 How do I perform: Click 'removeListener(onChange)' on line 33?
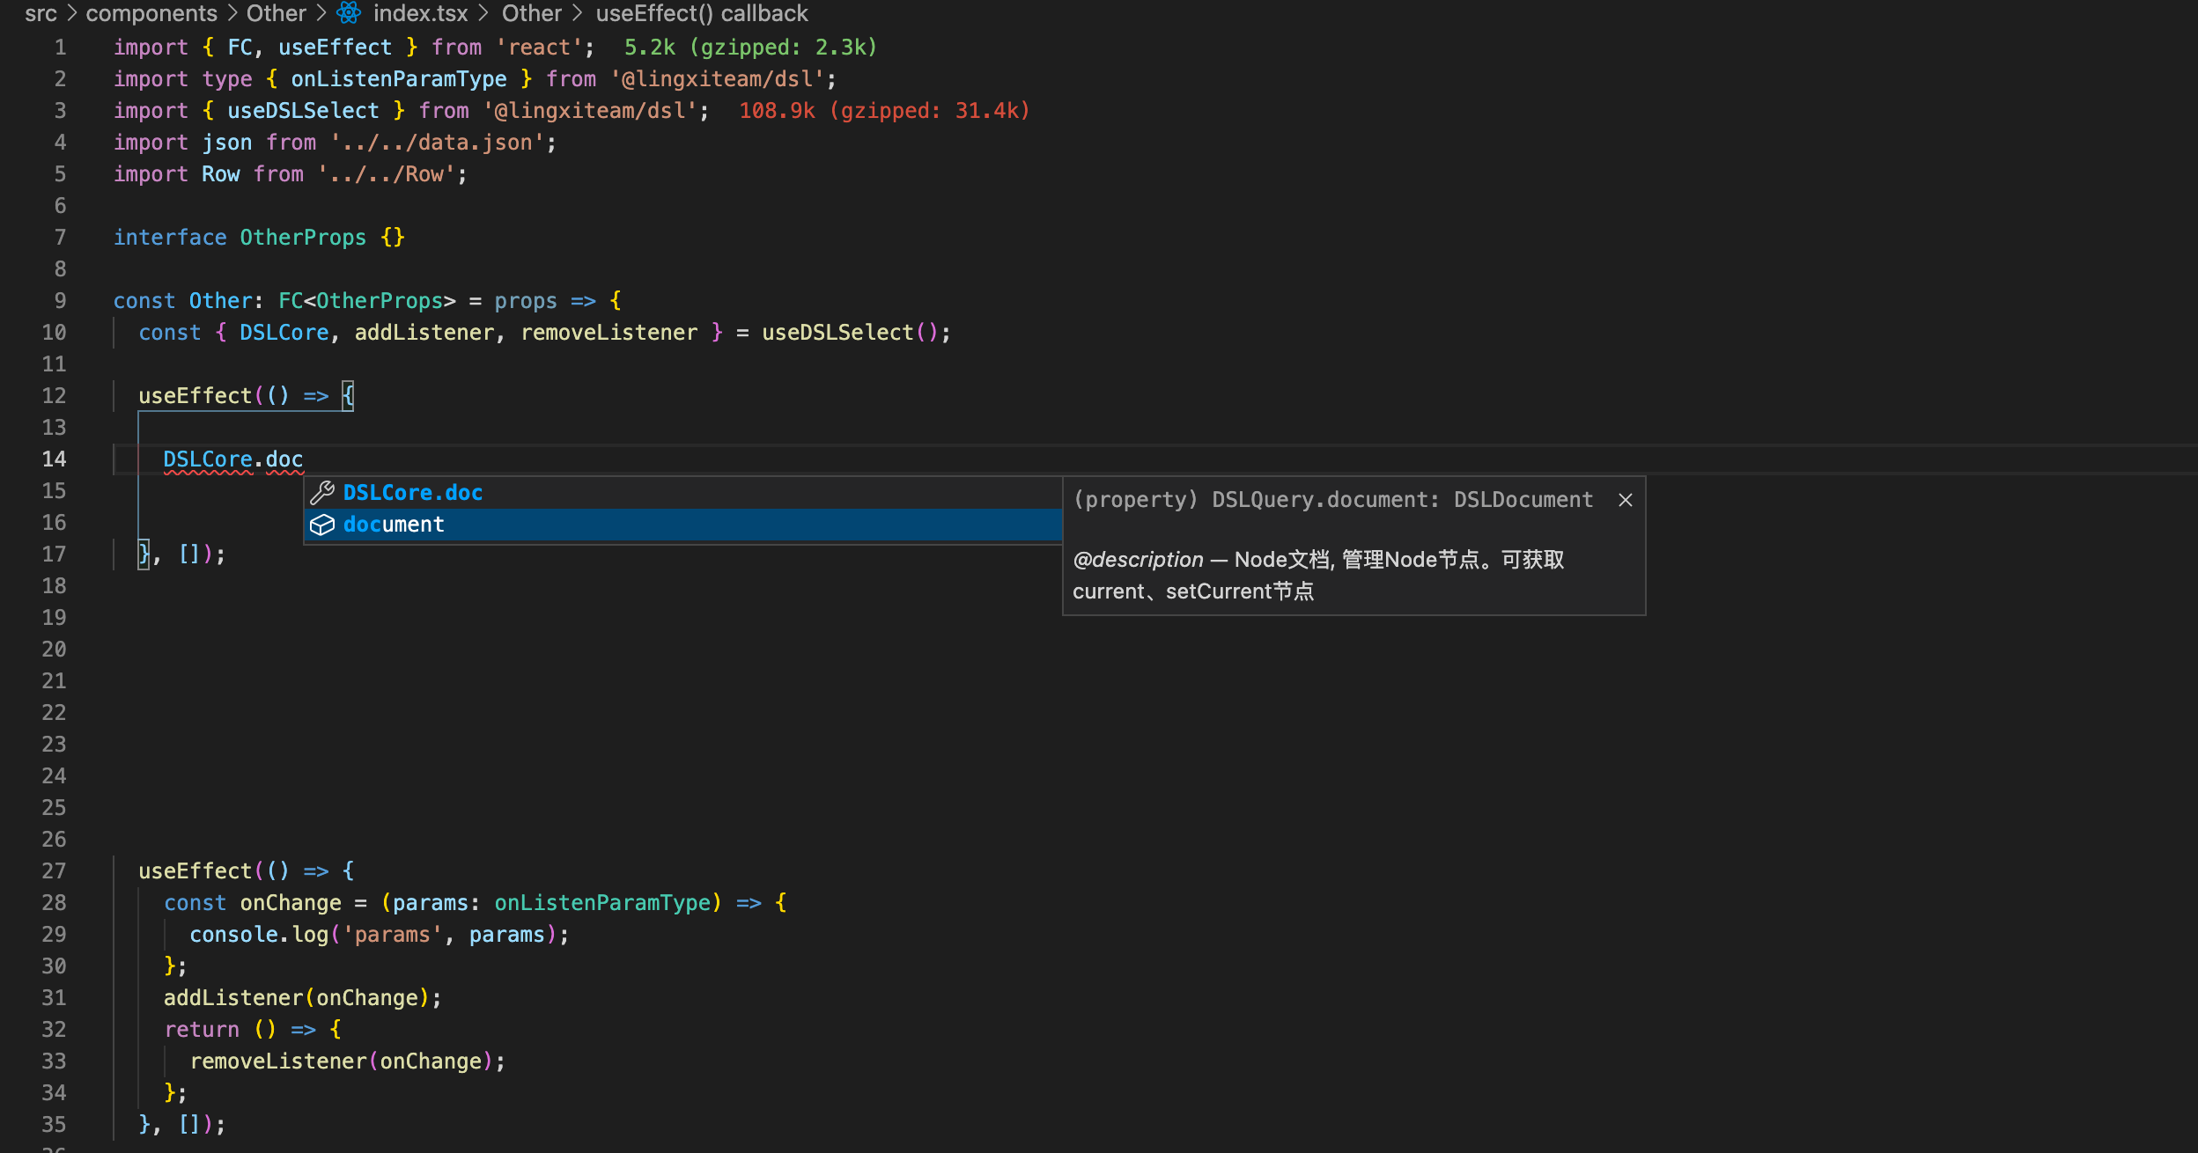point(342,1061)
